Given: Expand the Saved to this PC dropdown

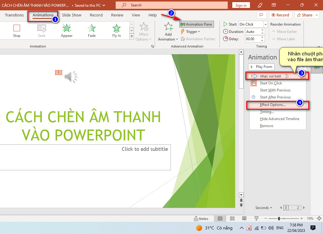Looking at the screenshot, I should [x=104, y=5].
